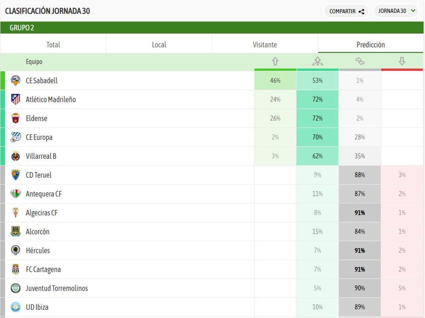This screenshot has width=425, height=318.
Task: Open the Visitante tab
Action: coord(265,44)
